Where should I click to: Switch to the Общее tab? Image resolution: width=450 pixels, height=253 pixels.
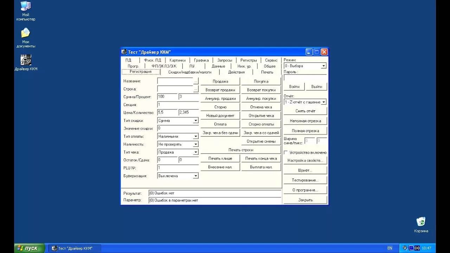click(270, 66)
